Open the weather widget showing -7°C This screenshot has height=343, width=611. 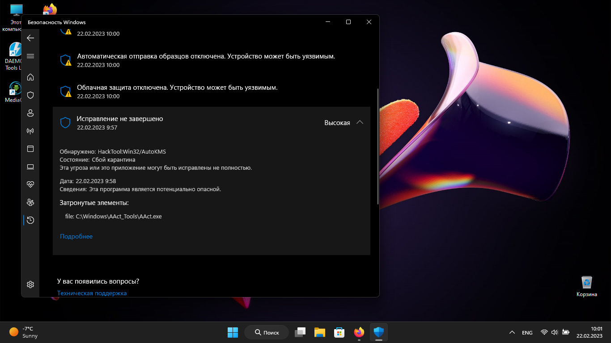pos(24,332)
